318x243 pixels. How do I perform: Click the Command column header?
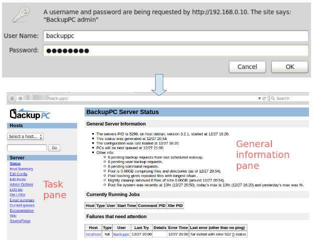tap(147, 205)
